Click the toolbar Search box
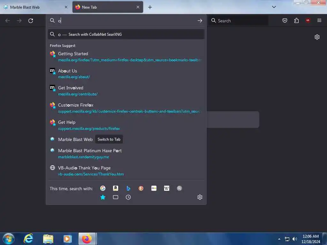 click(238, 21)
